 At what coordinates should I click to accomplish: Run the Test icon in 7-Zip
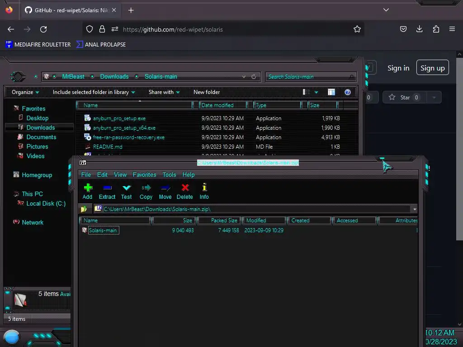pos(127,192)
